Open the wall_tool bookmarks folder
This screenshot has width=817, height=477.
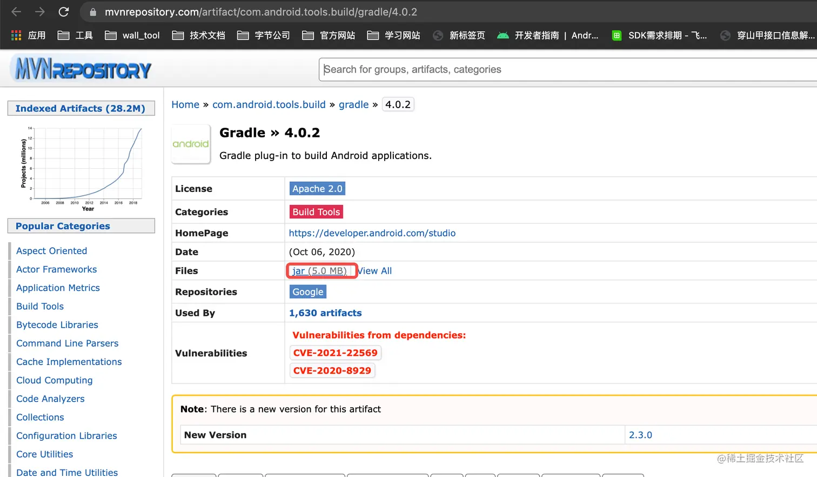point(132,35)
